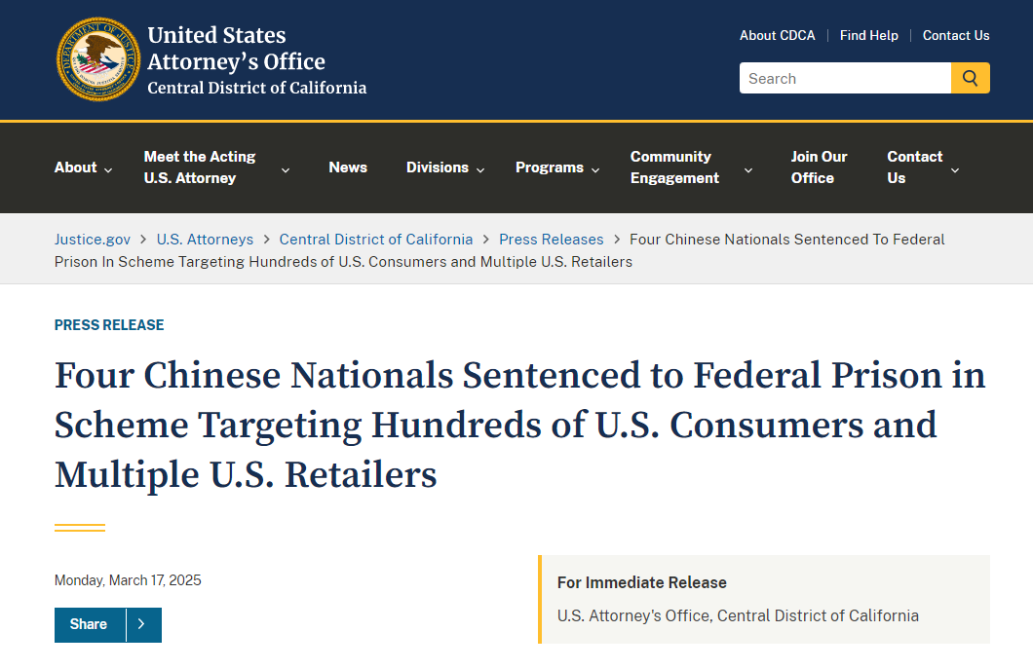Expand the Contact Us nav chevron

[x=955, y=169]
